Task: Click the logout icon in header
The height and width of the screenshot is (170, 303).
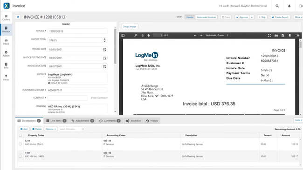Action: [301, 6]
